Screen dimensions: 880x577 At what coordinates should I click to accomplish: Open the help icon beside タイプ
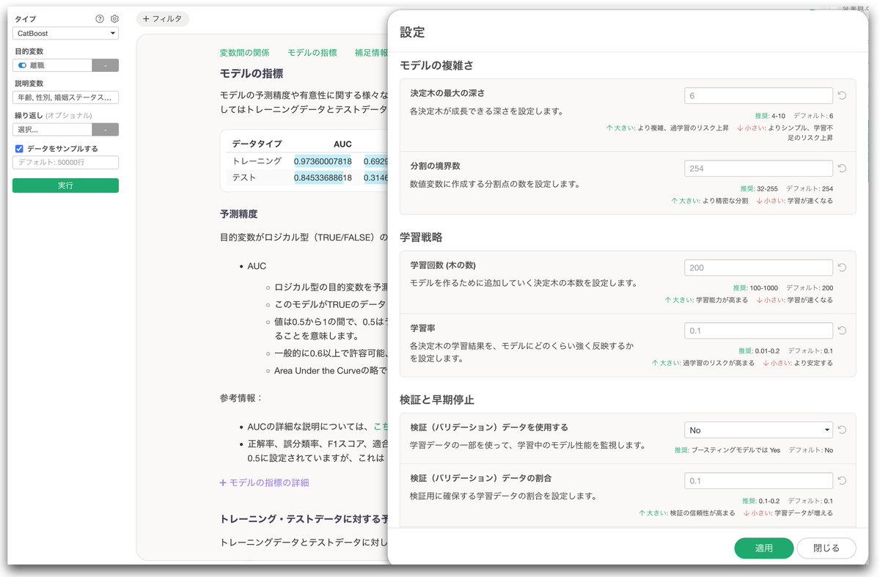100,19
